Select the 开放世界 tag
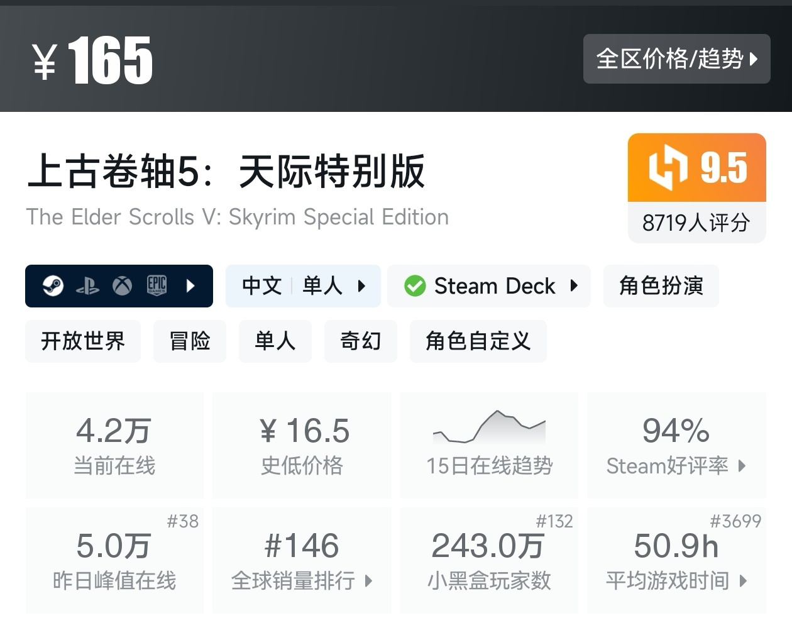Image resolution: width=792 pixels, height=618 pixels. pos(83,341)
